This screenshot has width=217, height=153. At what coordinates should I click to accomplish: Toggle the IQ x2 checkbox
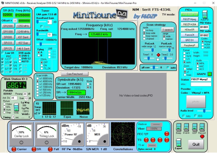pos(39,114)
